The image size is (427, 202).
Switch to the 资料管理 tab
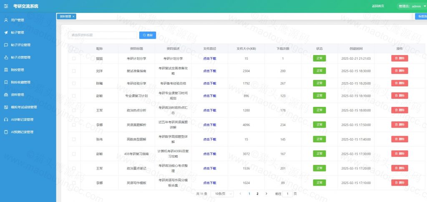click(65, 17)
